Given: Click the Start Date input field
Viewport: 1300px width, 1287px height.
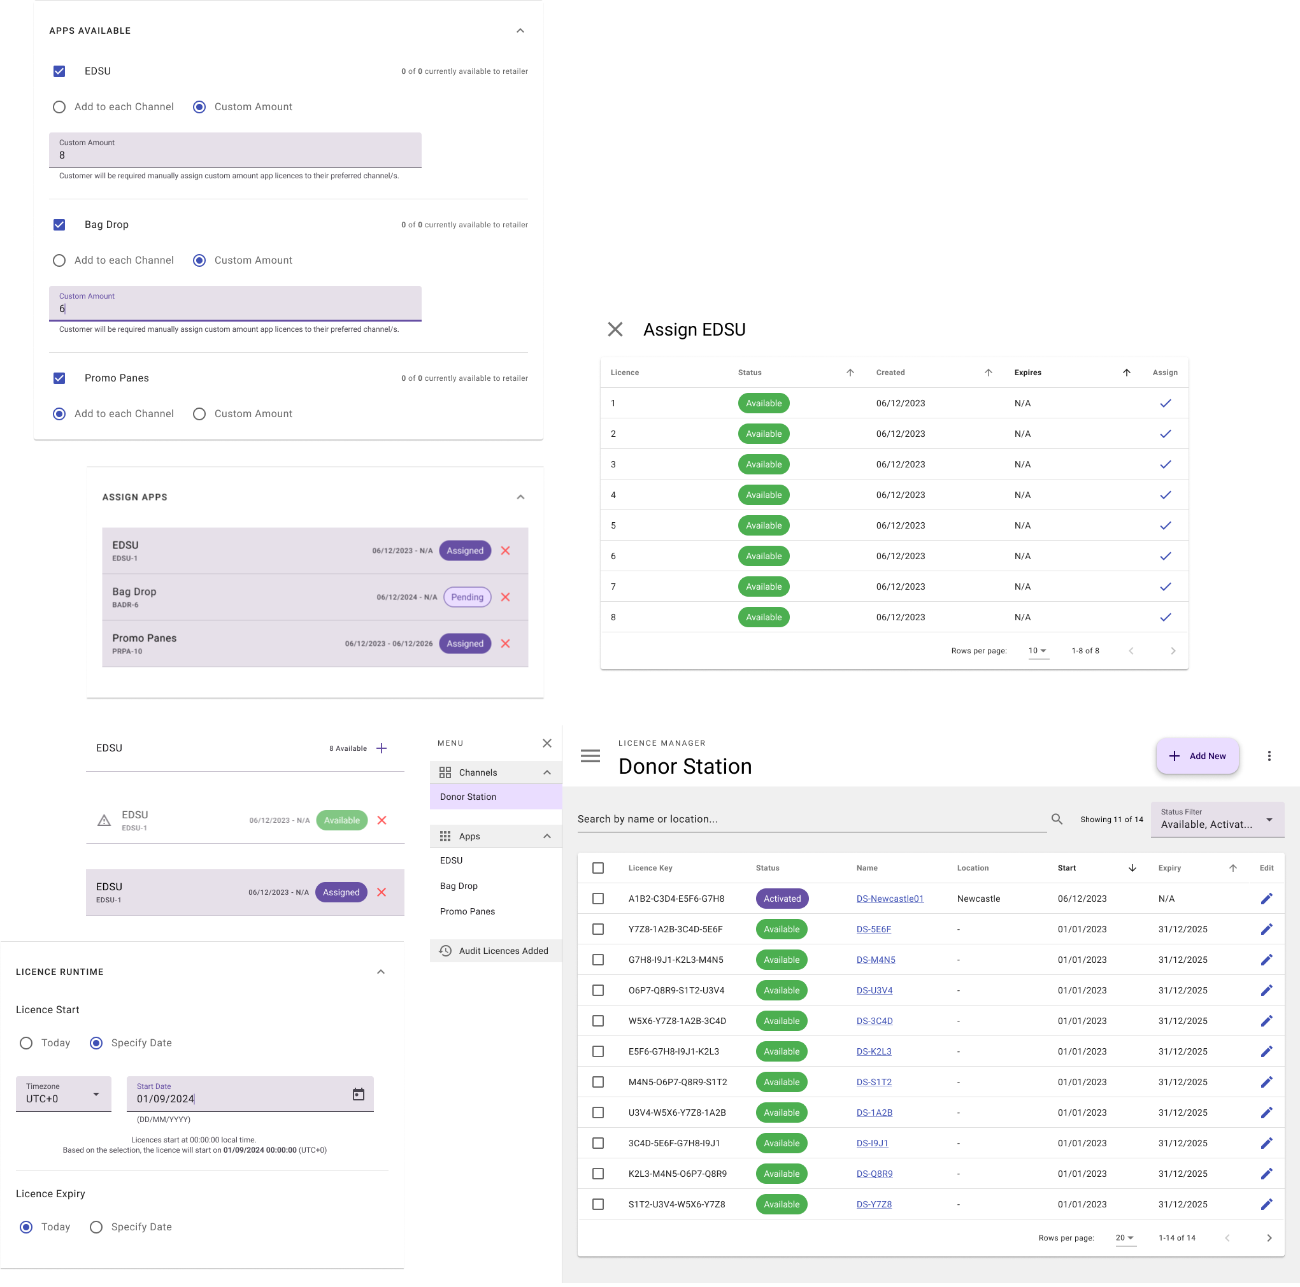Looking at the screenshot, I should coord(250,1094).
